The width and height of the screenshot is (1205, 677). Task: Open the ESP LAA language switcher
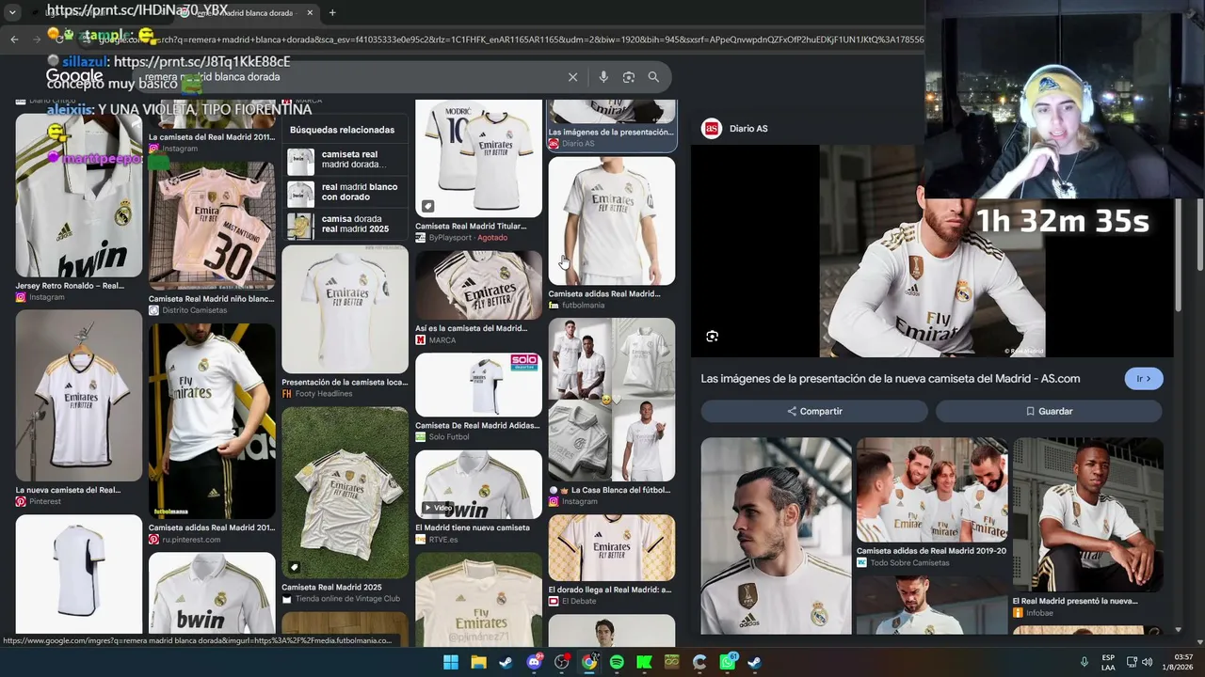pos(1109,662)
